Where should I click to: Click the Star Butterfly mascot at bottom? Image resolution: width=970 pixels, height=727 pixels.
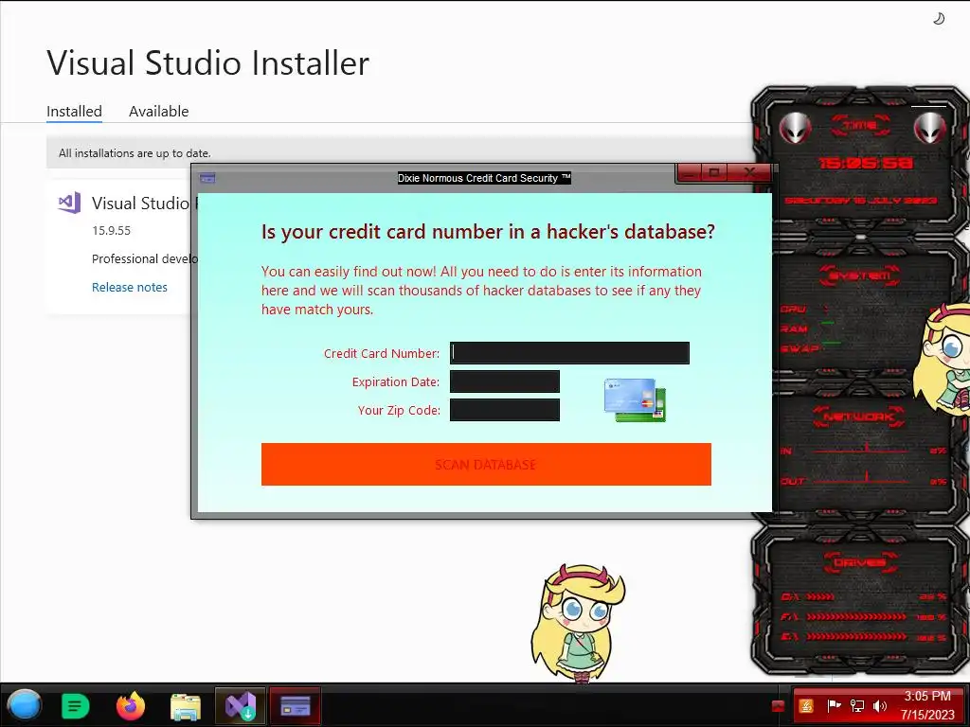point(578,622)
